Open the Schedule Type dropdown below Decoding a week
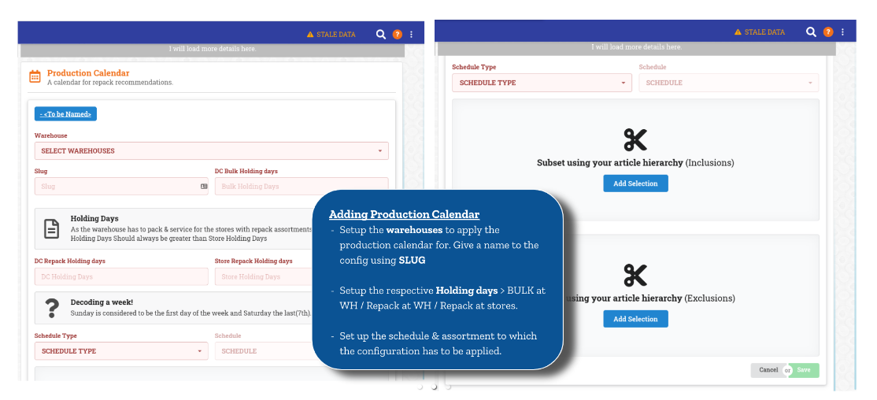The image size is (877, 400). coord(122,351)
